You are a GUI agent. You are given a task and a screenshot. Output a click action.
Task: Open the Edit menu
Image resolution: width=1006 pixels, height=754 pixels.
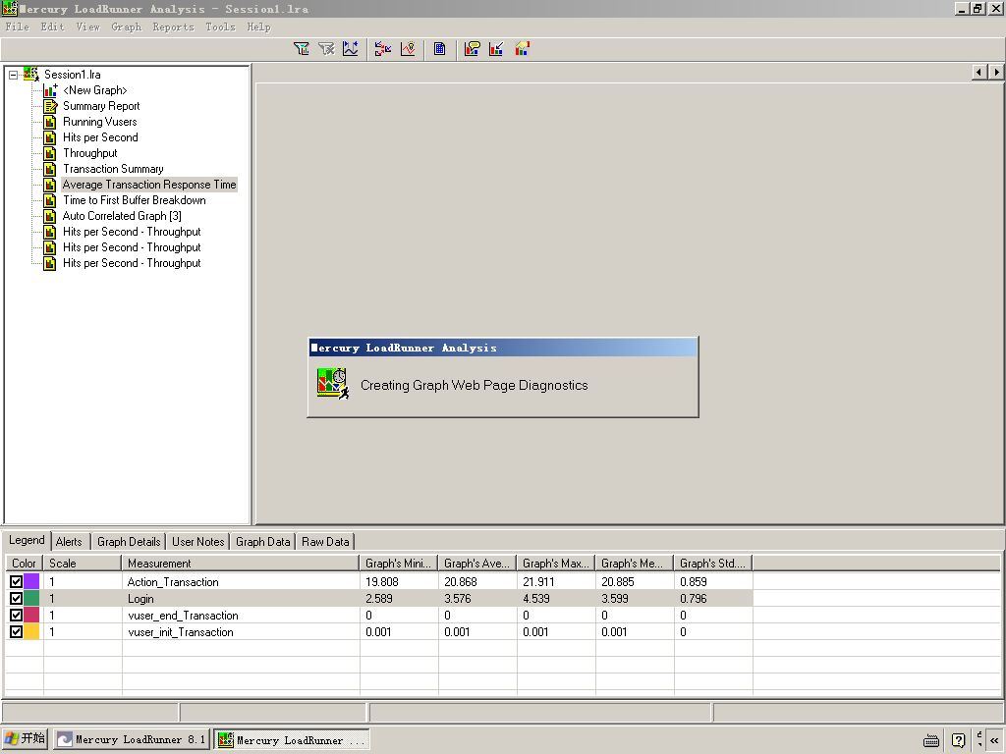click(x=53, y=27)
